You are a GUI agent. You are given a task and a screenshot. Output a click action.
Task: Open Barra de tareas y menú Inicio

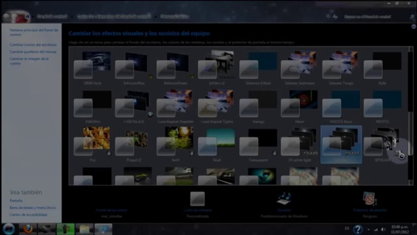[33, 208]
